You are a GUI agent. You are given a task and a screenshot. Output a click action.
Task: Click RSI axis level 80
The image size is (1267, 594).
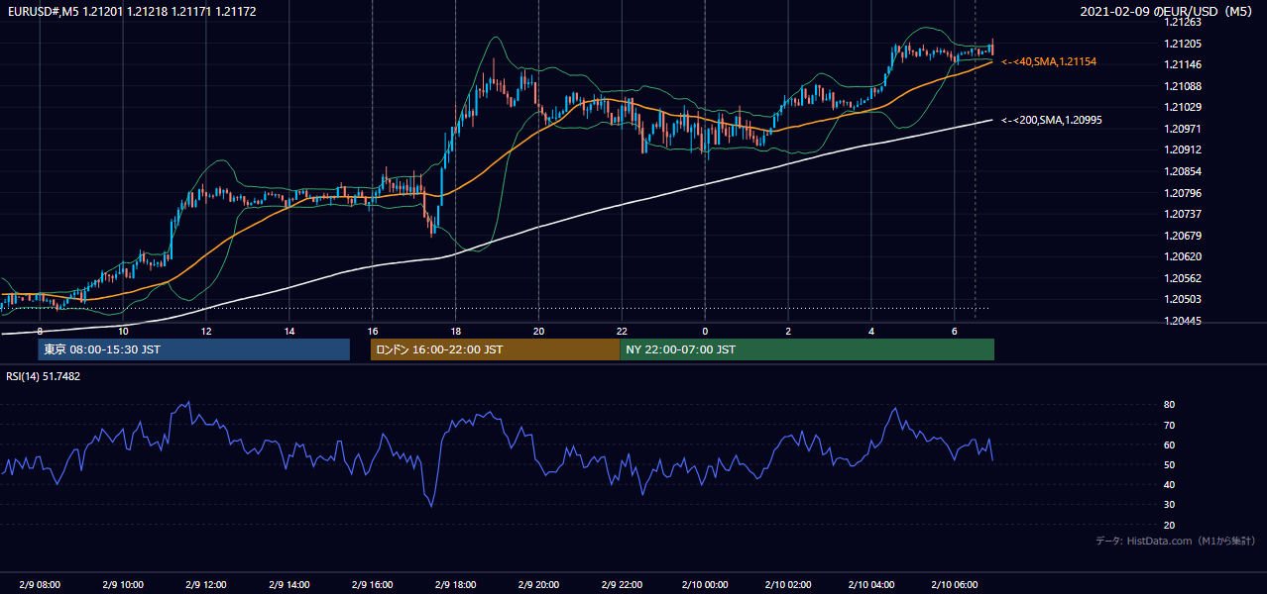(1170, 405)
